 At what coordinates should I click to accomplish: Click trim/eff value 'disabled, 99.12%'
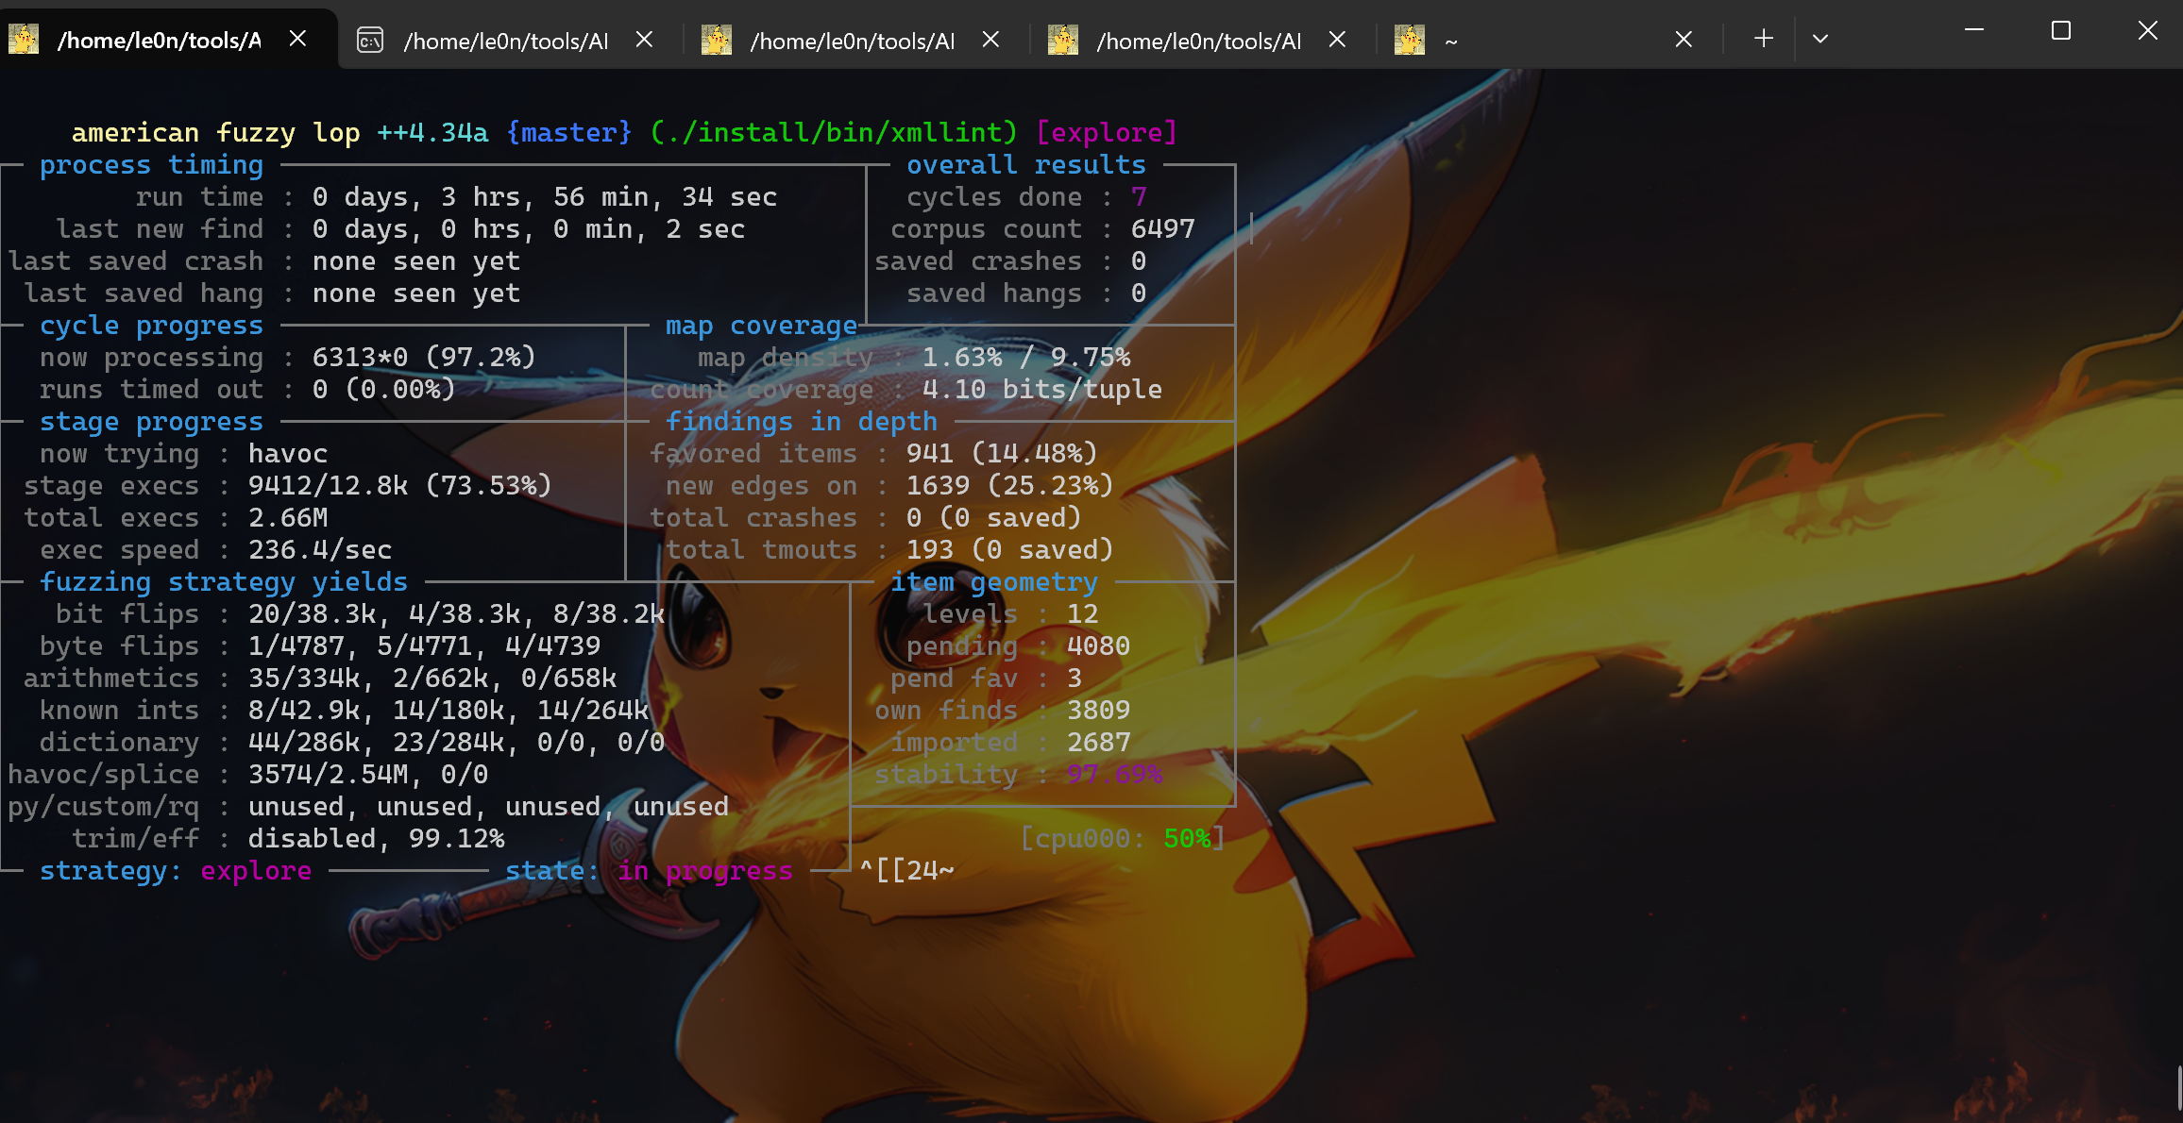click(x=377, y=839)
